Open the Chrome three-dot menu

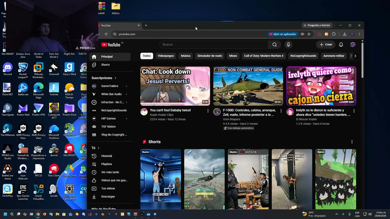click(x=360, y=34)
